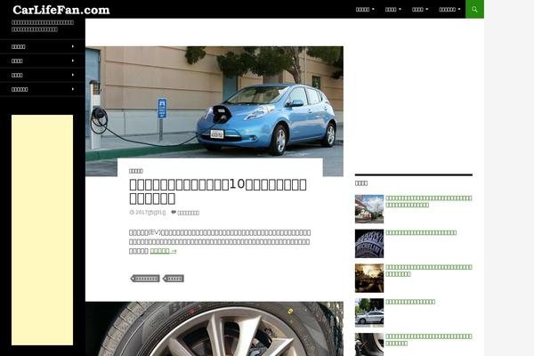Open the partially visible wheel thumbnail in sidebar
This screenshot has height=356, width=534.
point(369,344)
